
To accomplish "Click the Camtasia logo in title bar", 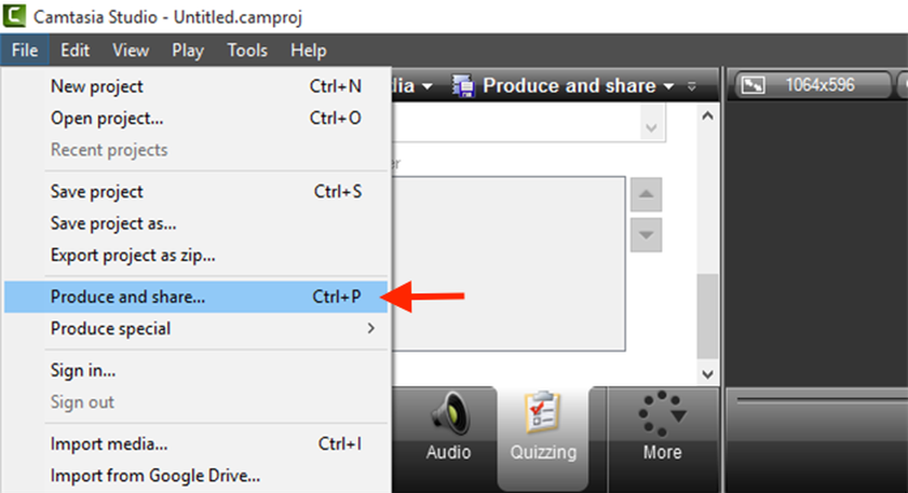I will (x=15, y=17).
